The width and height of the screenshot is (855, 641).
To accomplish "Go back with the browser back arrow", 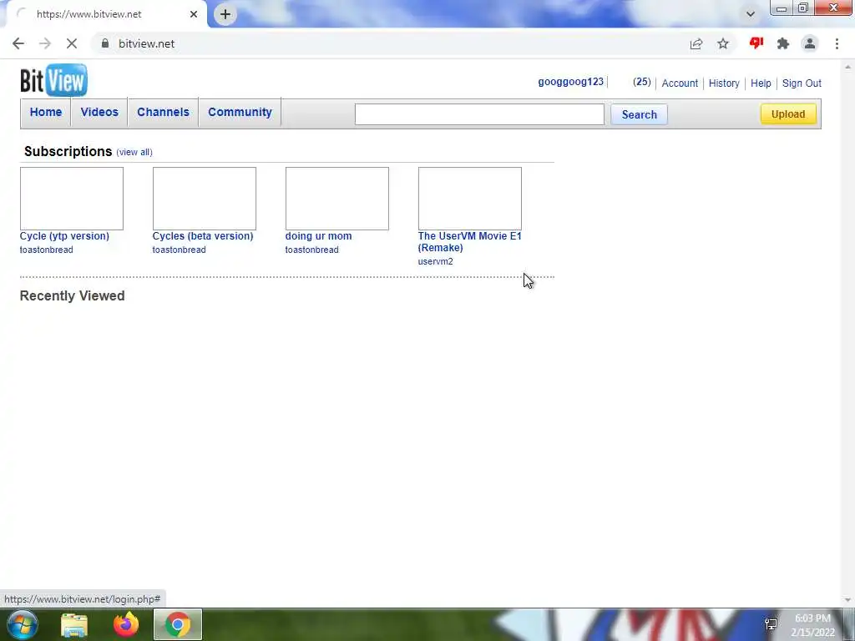I will pyautogui.click(x=18, y=43).
